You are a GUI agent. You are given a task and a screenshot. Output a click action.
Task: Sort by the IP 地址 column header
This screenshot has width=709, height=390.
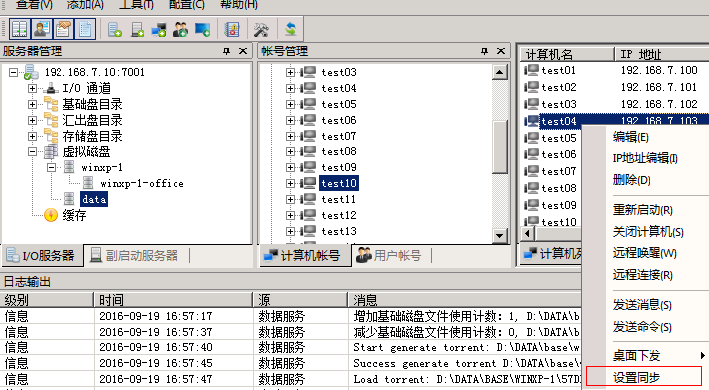(x=661, y=54)
